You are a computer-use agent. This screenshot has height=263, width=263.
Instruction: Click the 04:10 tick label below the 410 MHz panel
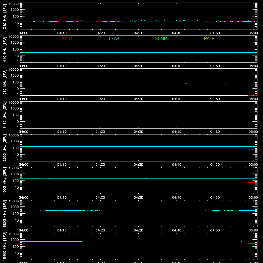[x=62, y=66]
